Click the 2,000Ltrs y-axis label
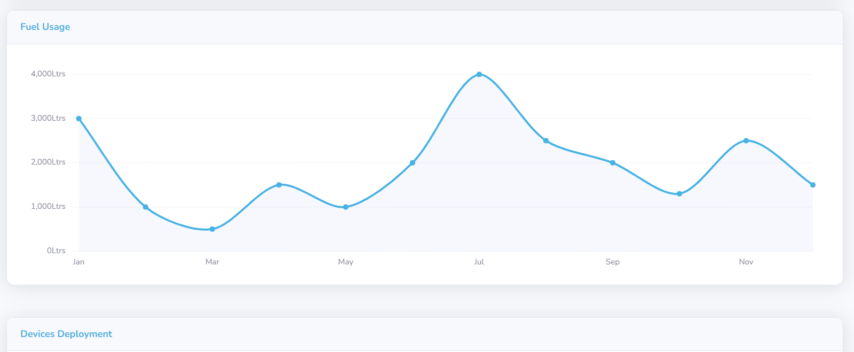The image size is (854, 352). tap(48, 162)
